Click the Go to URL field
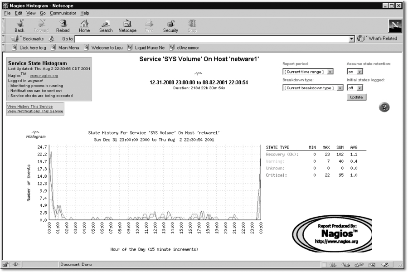Screen dimensions: 408x272 click(x=213, y=39)
